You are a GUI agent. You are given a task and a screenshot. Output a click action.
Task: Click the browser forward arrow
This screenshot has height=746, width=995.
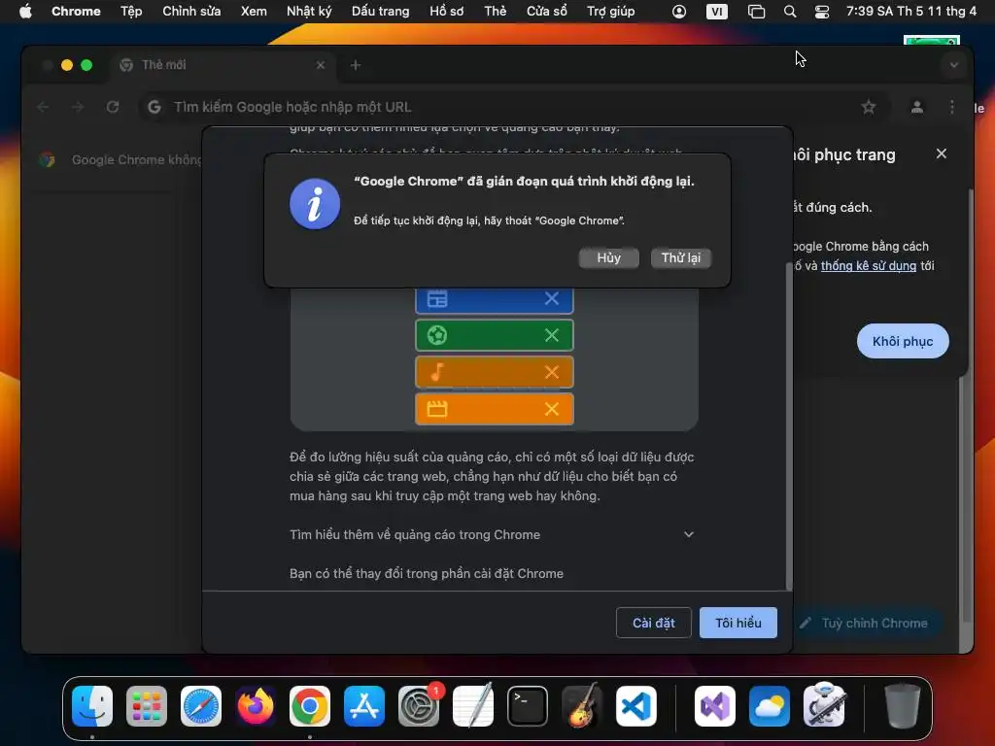coord(78,107)
